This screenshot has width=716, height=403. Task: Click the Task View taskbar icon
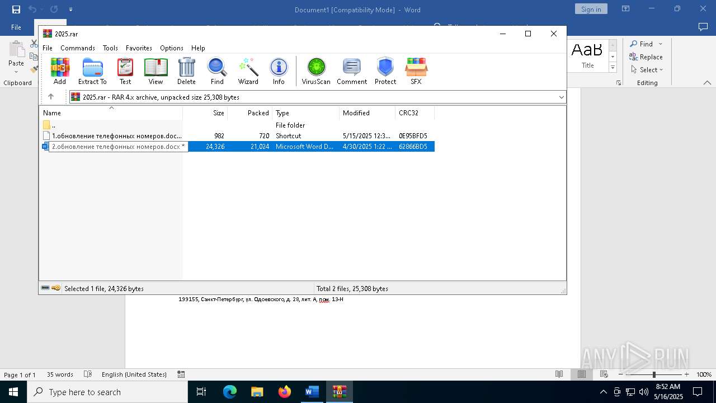point(201,392)
